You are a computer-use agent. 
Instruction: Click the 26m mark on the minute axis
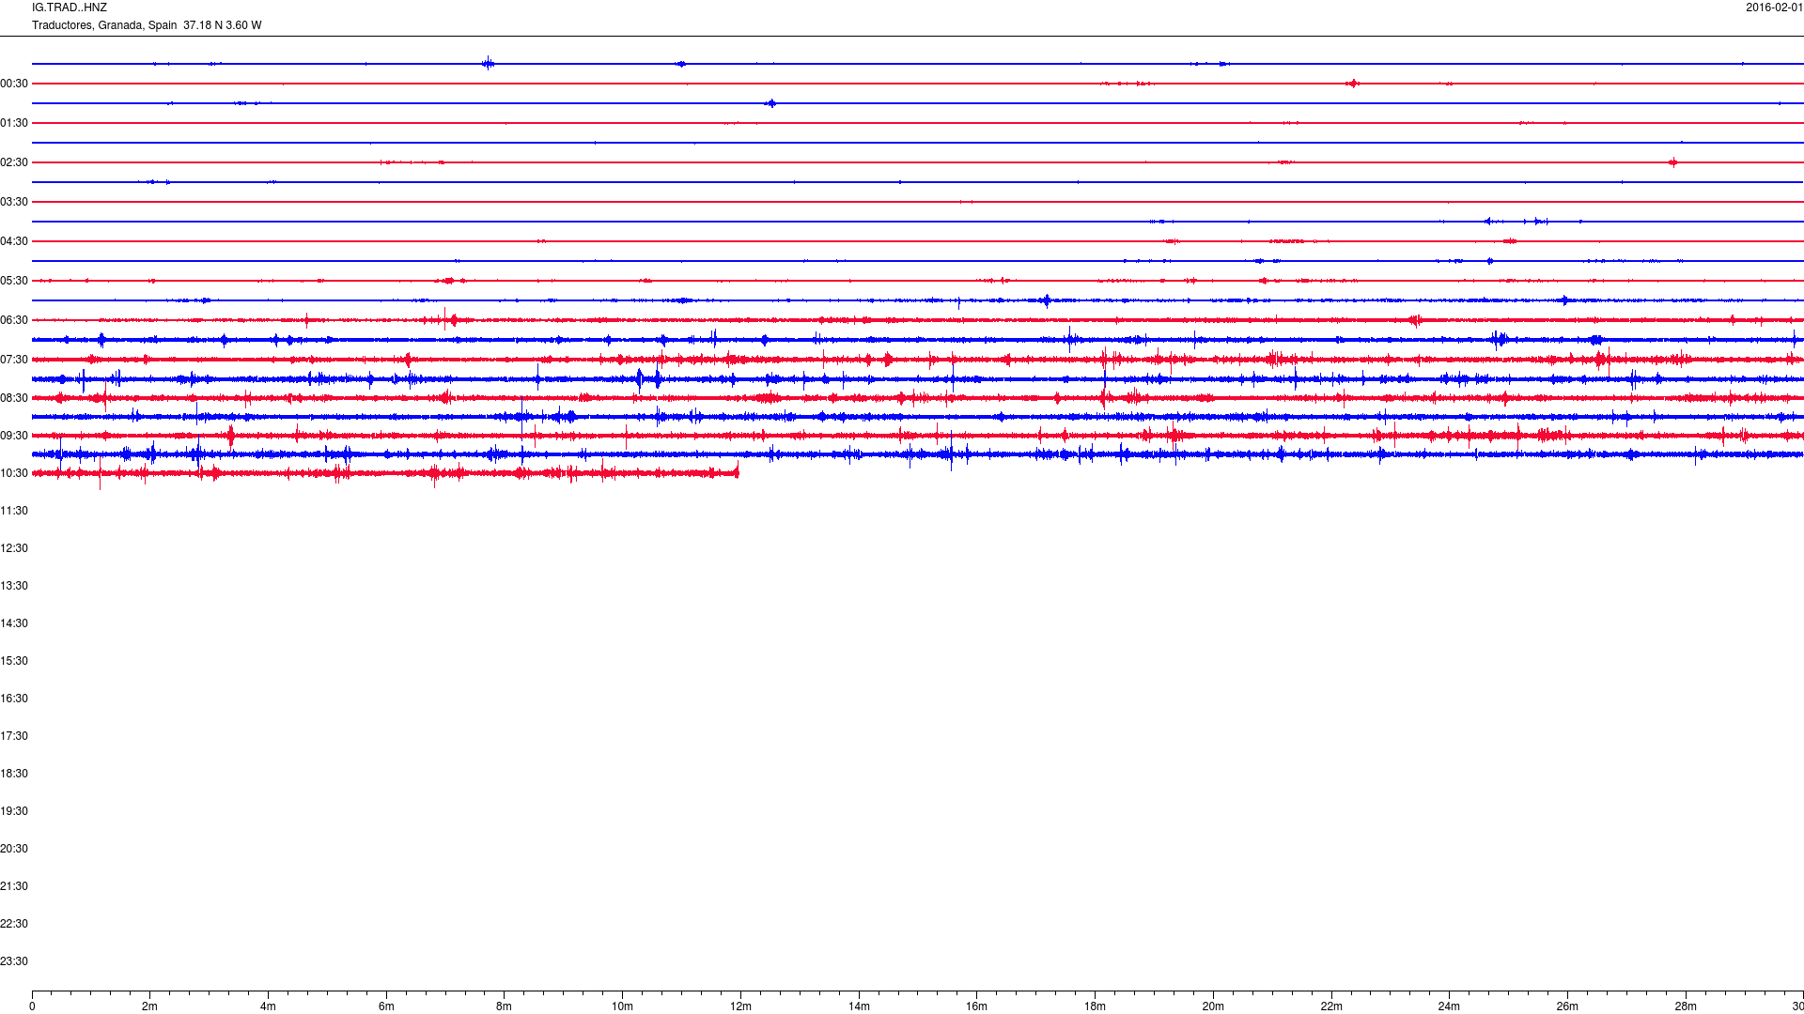pos(1567,1006)
